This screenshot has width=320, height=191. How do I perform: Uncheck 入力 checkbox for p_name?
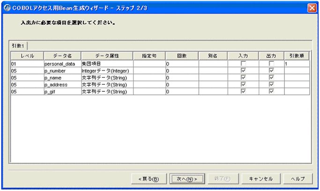pos(243,77)
